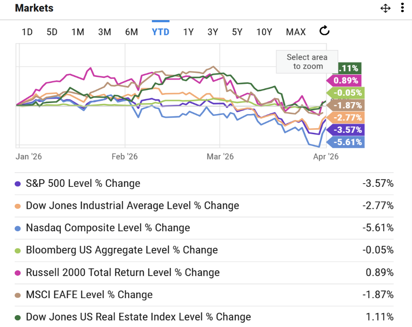Click the -5.61% Nasdaq chart value flag
Viewport: 412px width, 327px height.
coord(347,142)
